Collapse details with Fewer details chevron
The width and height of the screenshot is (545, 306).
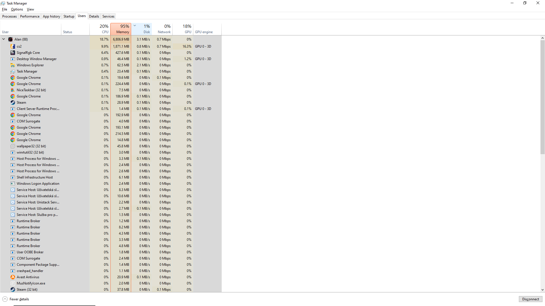point(5,299)
